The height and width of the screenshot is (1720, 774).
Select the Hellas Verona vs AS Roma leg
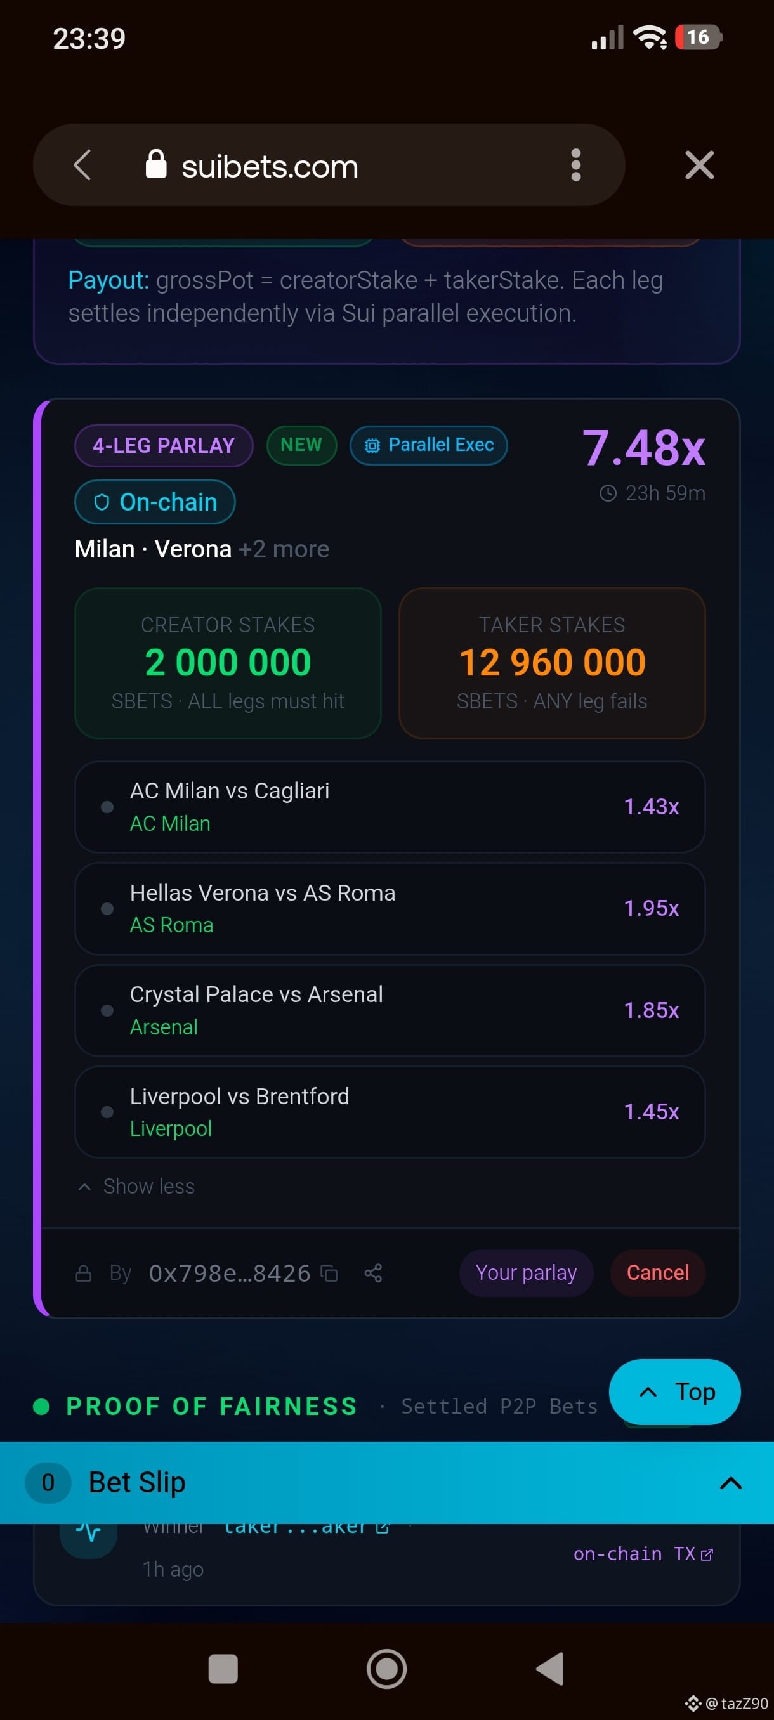tap(390, 909)
